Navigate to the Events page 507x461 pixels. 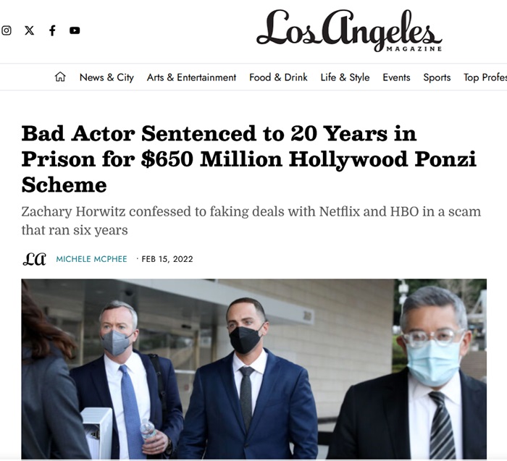[x=396, y=77]
